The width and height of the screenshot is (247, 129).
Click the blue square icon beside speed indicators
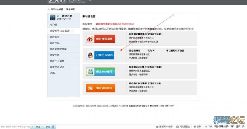click(53, 127)
